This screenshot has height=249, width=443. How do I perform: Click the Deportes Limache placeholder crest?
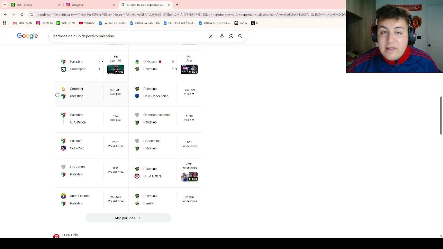[137, 115]
